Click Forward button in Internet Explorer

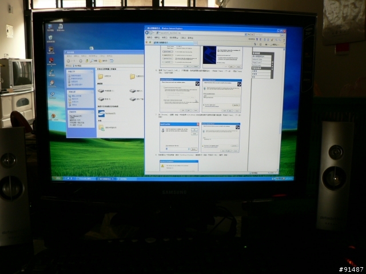pos(151,33)
